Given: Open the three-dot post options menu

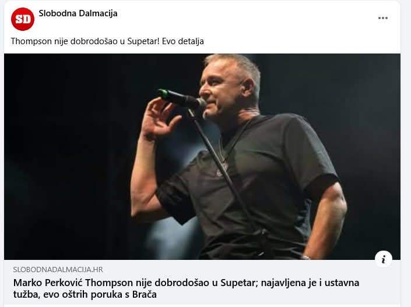Looking at the screenshot, I should point(382,18).
